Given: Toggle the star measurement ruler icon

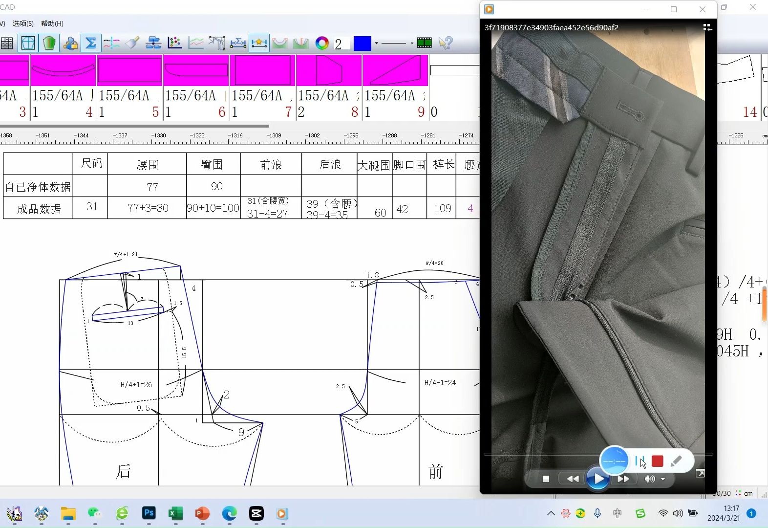Looking at the screenshot, I should click(259, 43).
